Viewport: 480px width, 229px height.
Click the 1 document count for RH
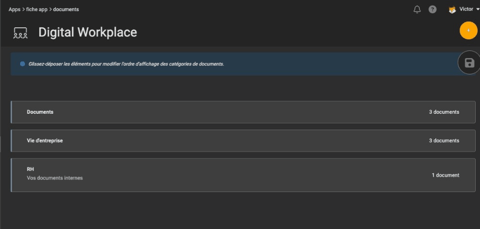point(445,175)
